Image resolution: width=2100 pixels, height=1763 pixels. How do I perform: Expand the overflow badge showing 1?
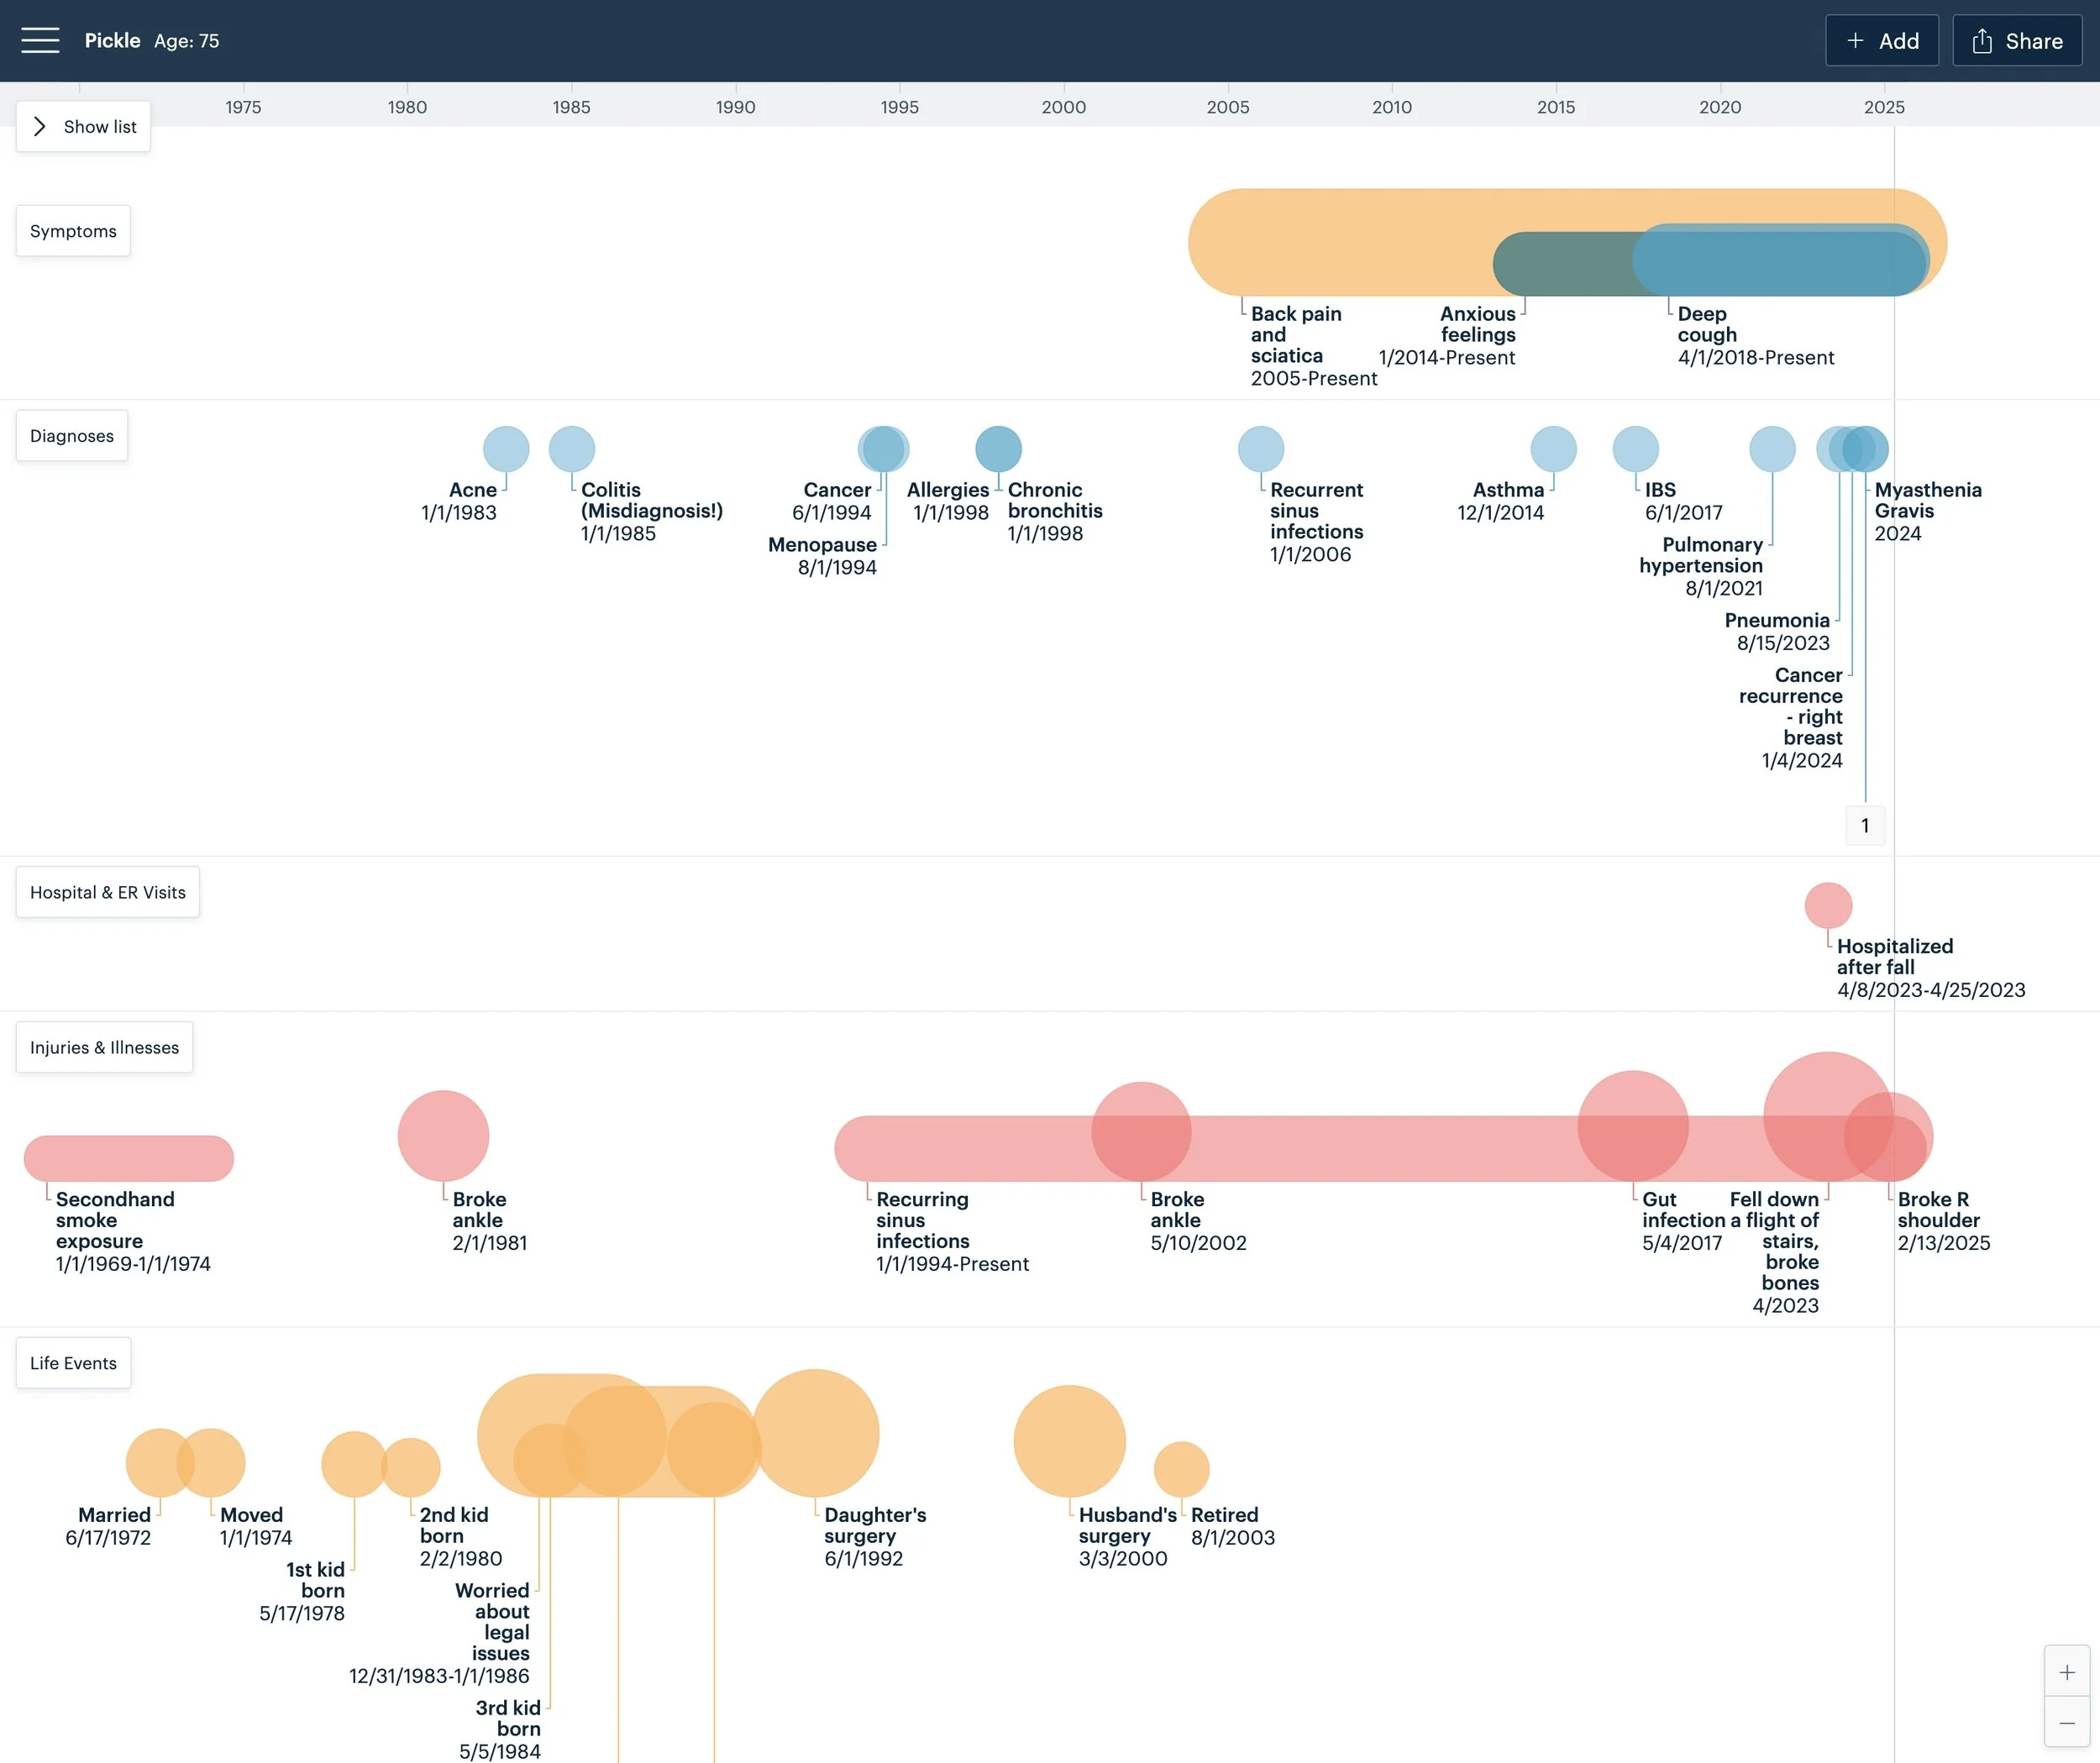1864,826
